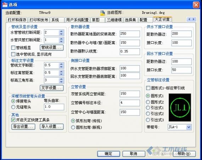Click the 回水支管距散热器底部距离 field
The width and height of the screenshot is (202, 160).
click(130, 76)
